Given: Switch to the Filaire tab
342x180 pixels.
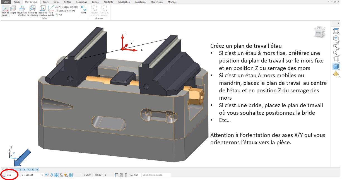Looking at the screenshot, I should tap(46, 2).
